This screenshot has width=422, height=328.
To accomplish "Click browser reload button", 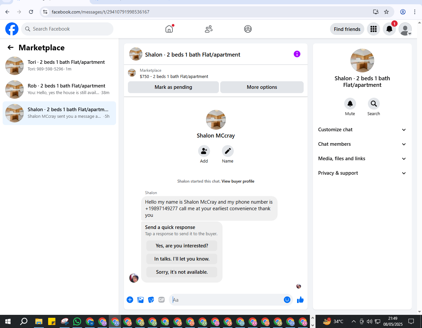I will point(31,12).
